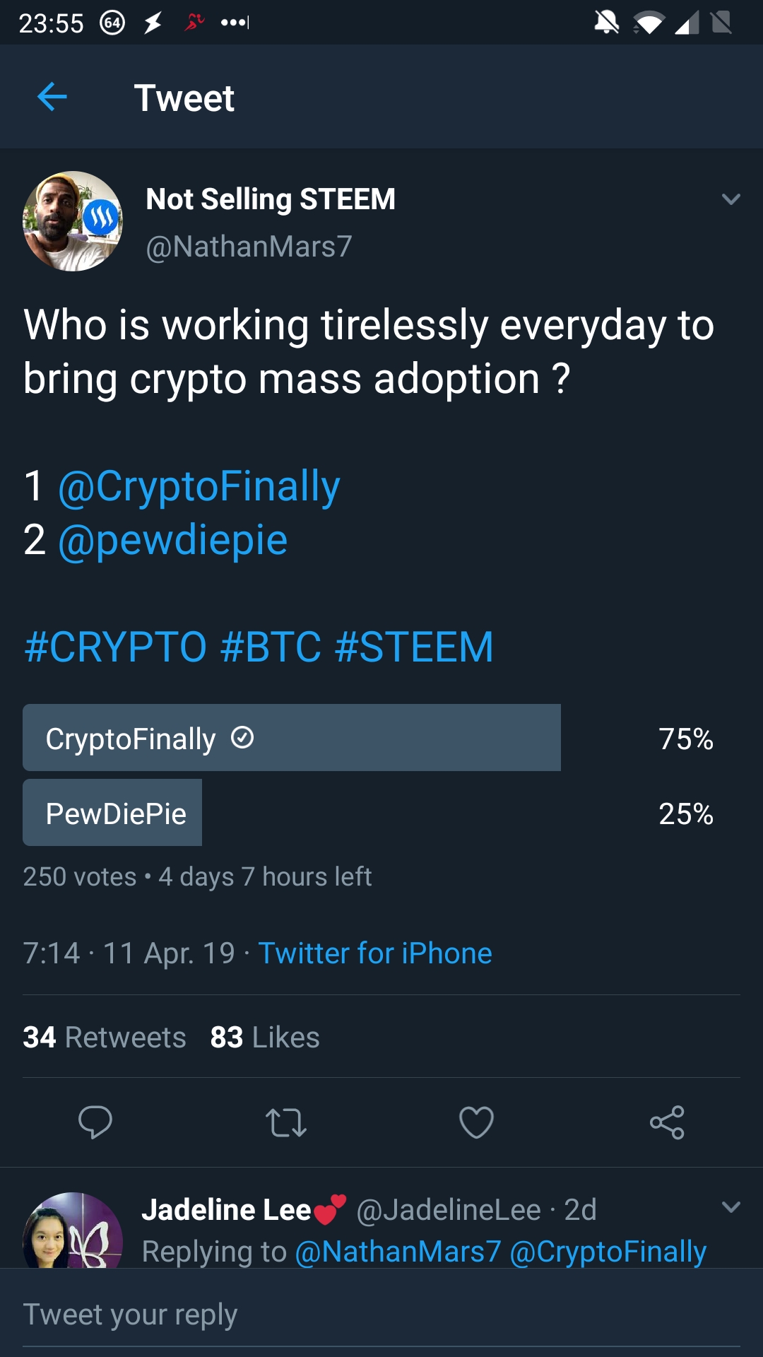Image resolution: width=763 pixels, height=1357 pixels.
Task: Tap the share icon
Action: (667, 1122)
